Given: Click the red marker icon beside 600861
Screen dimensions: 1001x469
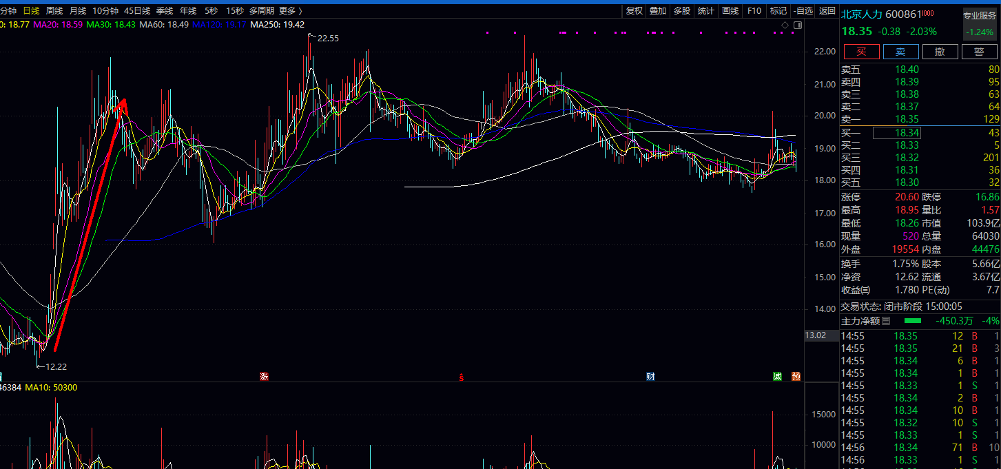Looking at the screenshot, I should coord(928,12).
